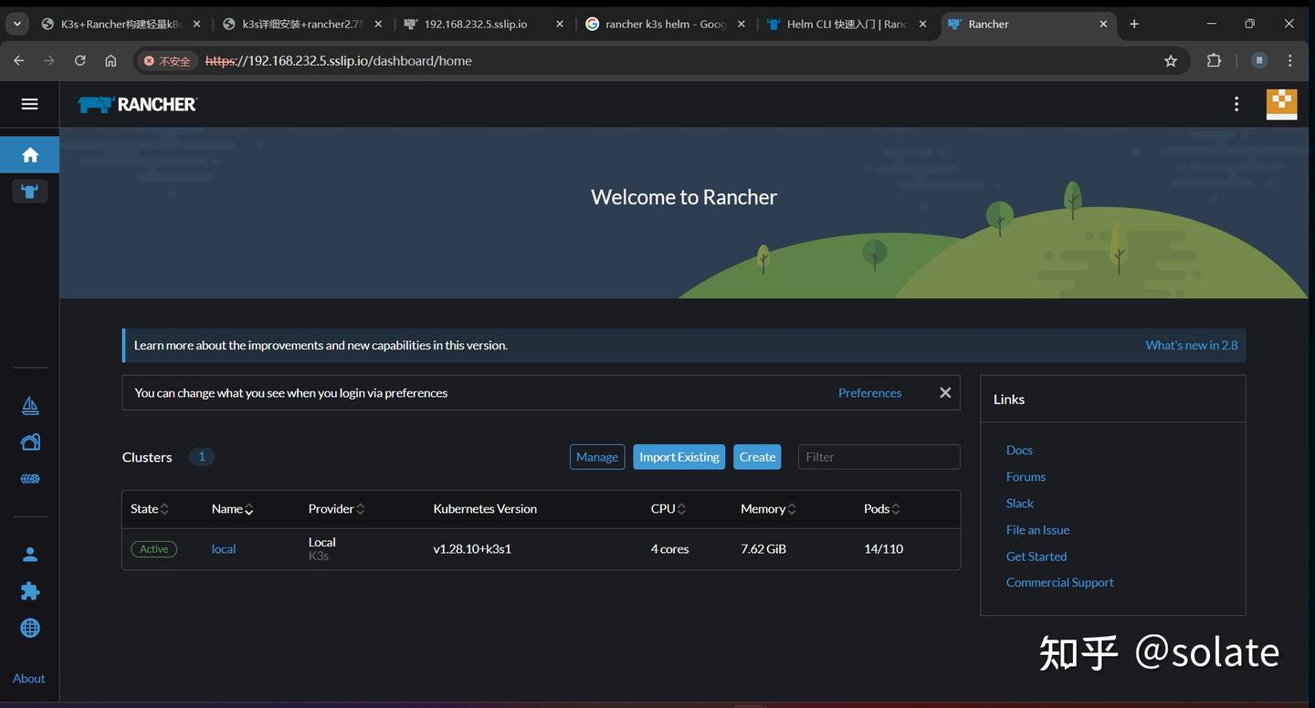Sort clusters by State column
This screenshot has height=708, width=1315.
[x=149, y=509]
